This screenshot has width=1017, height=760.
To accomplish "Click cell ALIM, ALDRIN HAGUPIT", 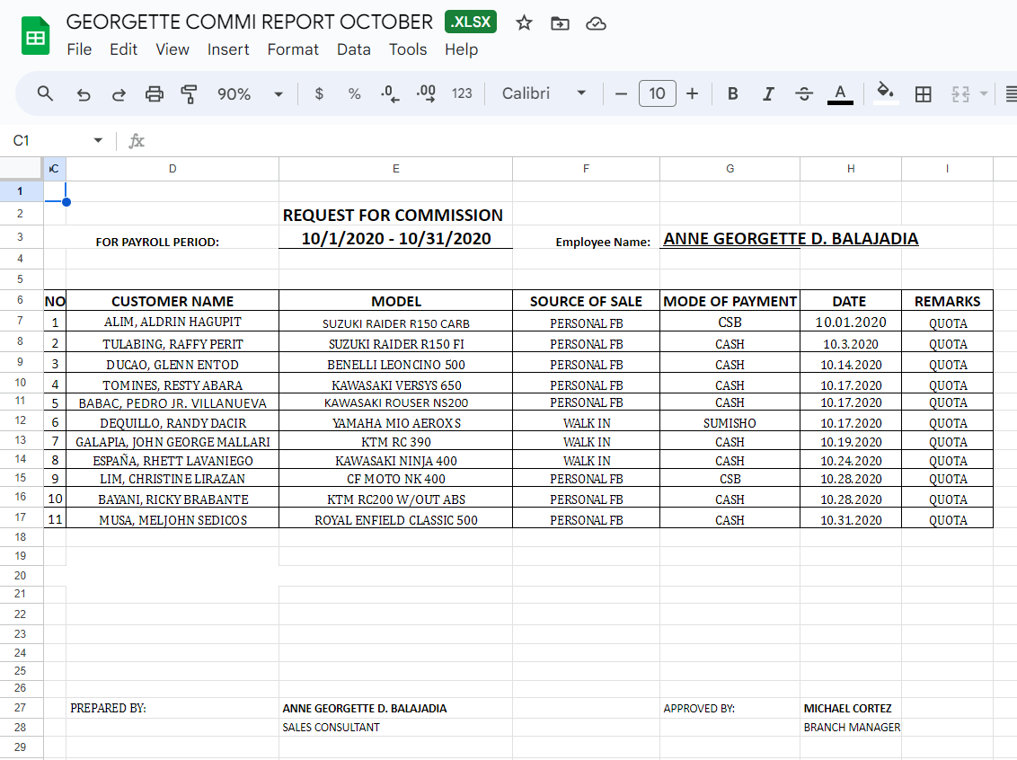I will [172, 322].
